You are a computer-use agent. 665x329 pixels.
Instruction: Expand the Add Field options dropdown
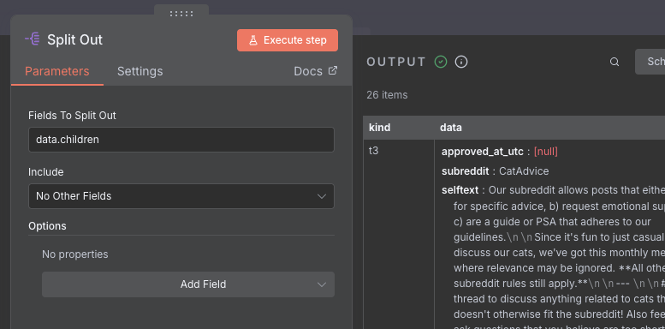188,284
